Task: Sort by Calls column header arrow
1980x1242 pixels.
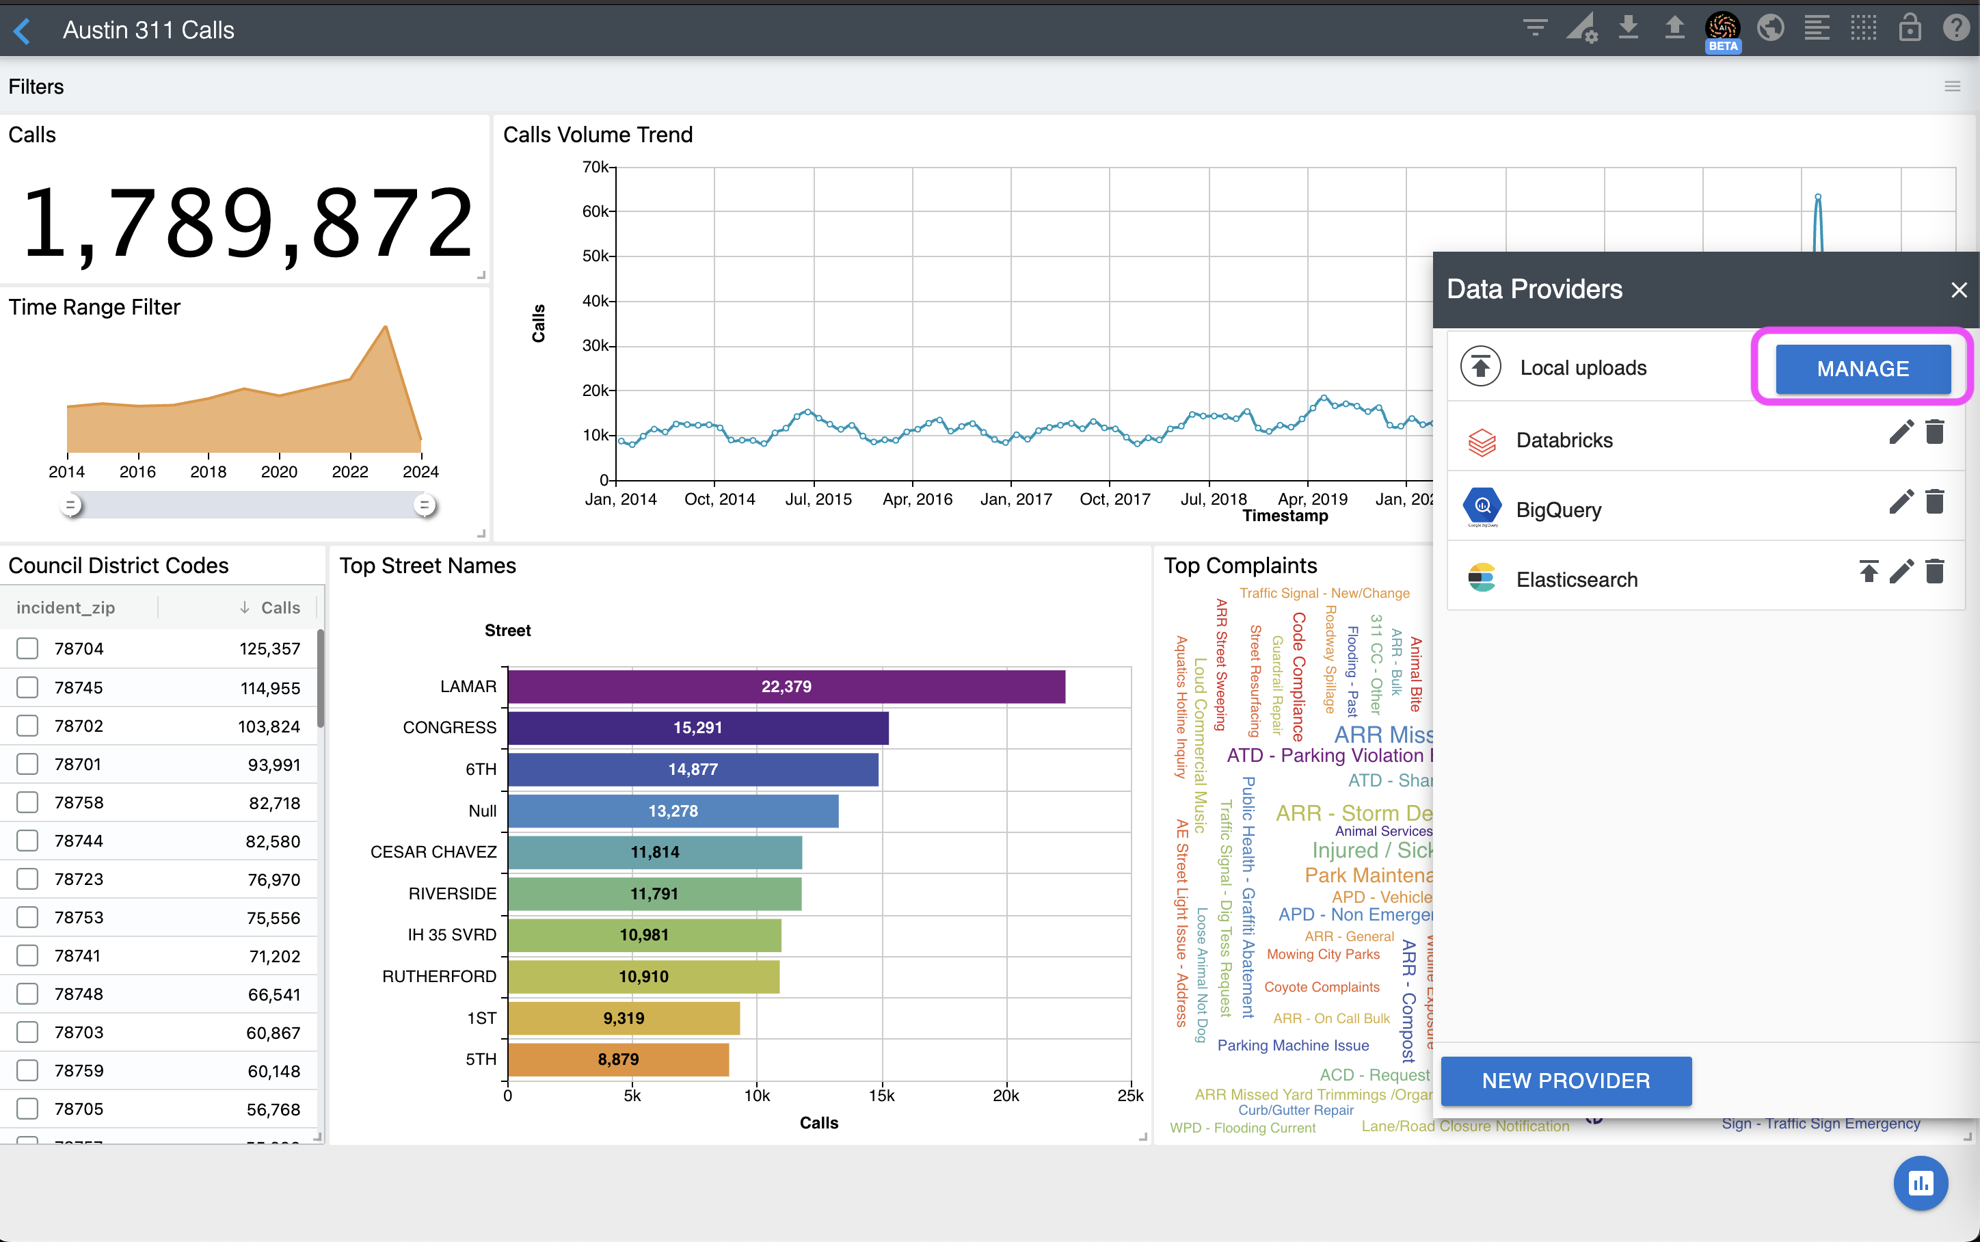Action: point(245,607)
